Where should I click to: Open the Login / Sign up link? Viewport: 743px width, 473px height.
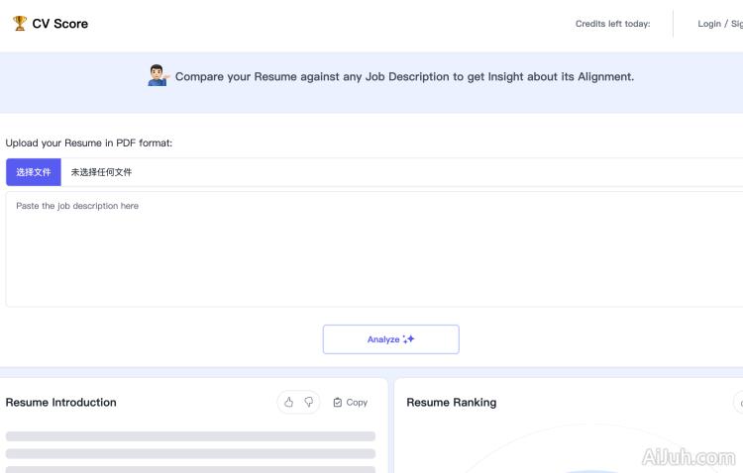[719, 24]
